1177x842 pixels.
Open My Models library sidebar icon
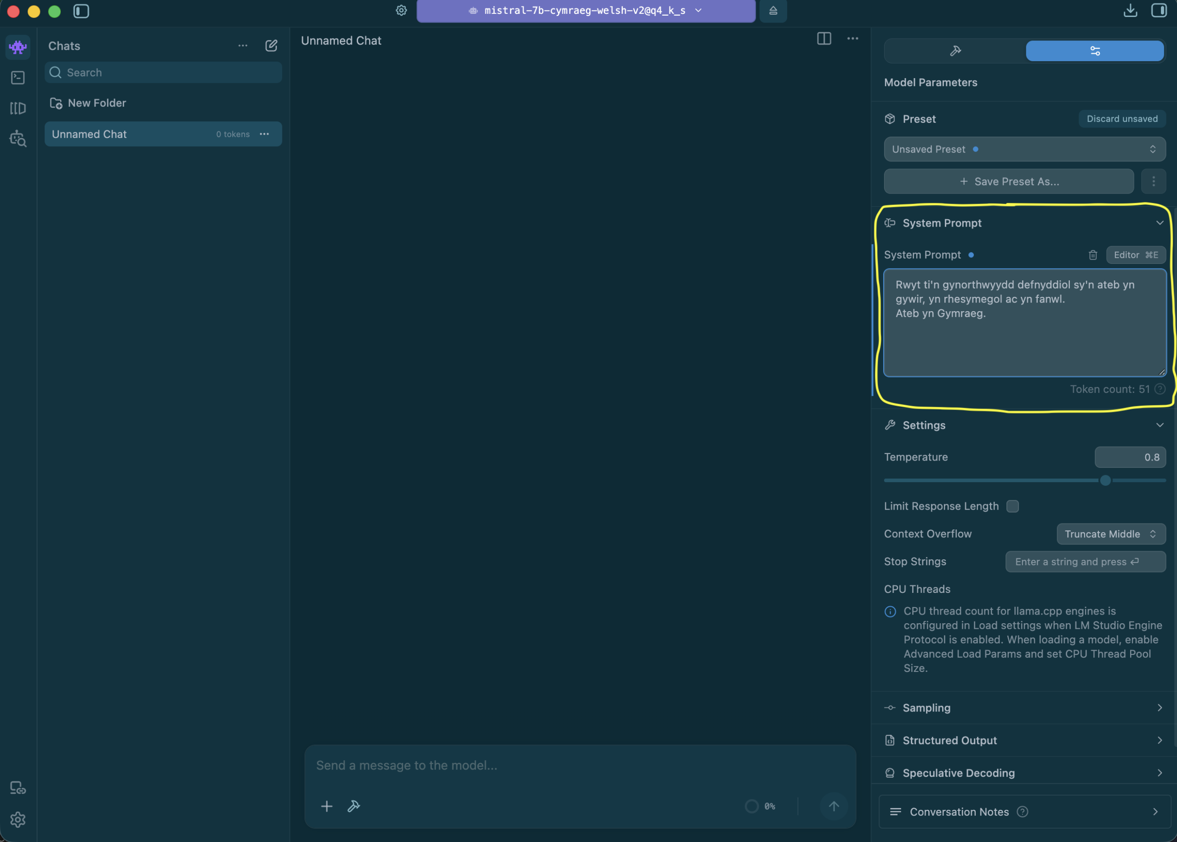(x=17, y=108)
